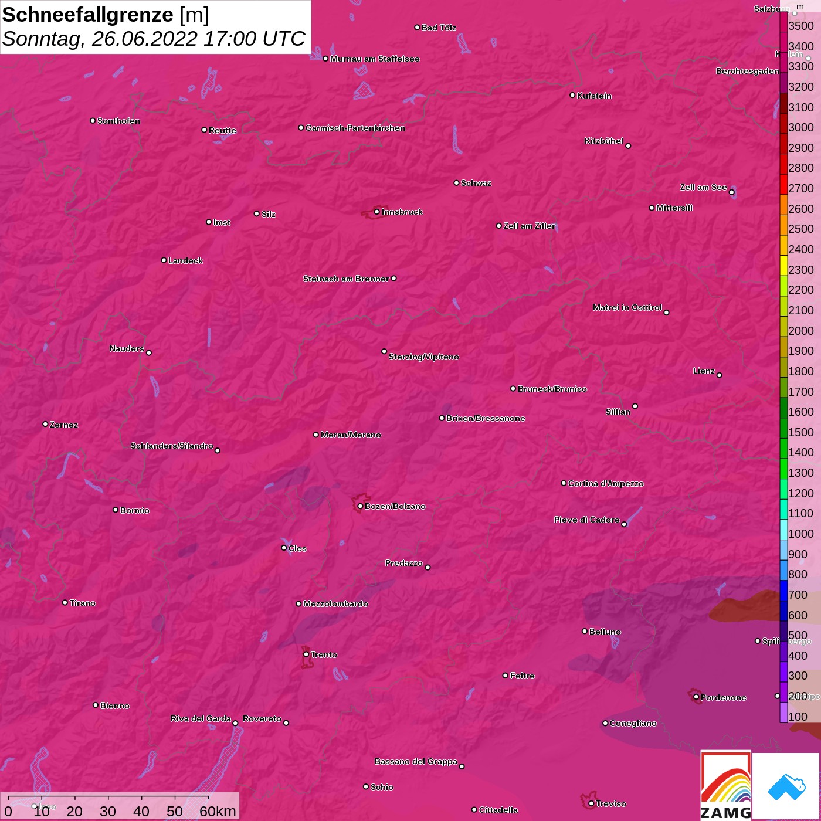Select the yellow 2300 legend swatch

(x=783, y=265)
